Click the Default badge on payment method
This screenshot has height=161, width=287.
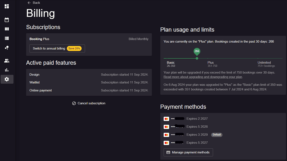[x=217, y=135]
